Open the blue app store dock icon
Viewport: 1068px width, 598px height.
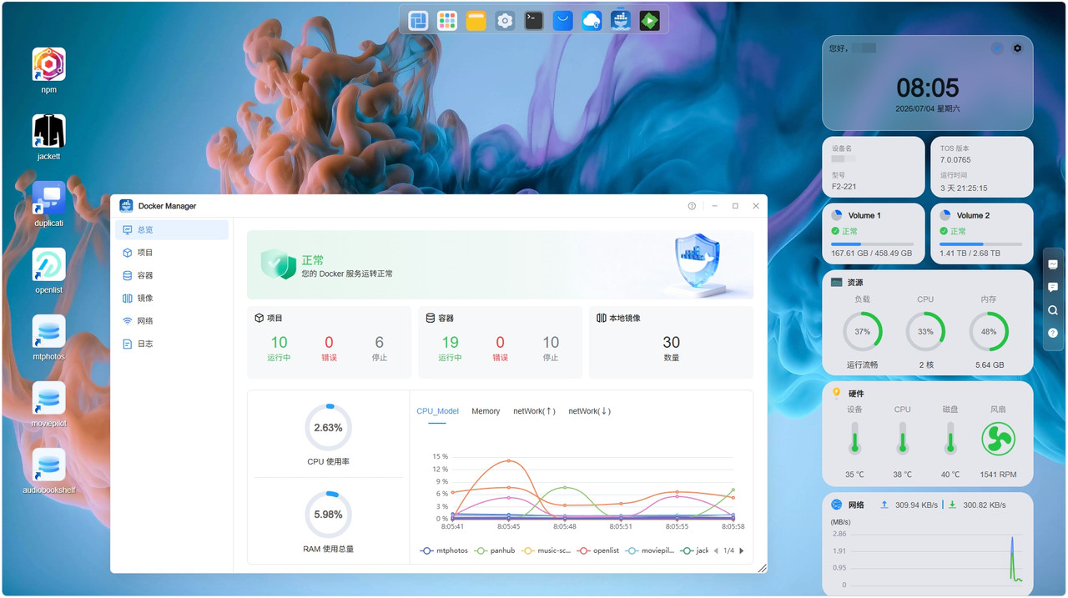pyautogui.click(x=563, y=20)
